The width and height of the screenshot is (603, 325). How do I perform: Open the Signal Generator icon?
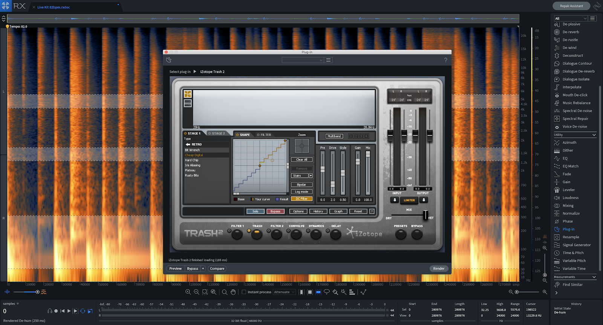(557, 245)
